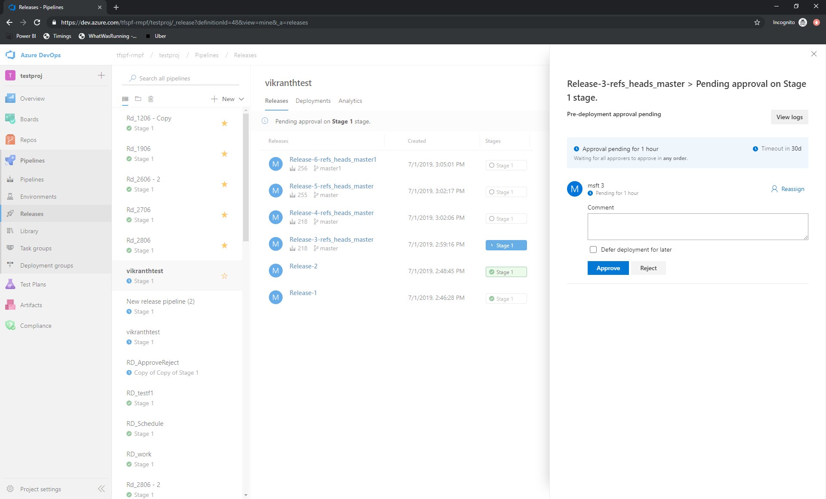Click the Test Plans icon in left sidebar
Screen dimensions: 826x499
pyautogui.click(x=11, y=284)
